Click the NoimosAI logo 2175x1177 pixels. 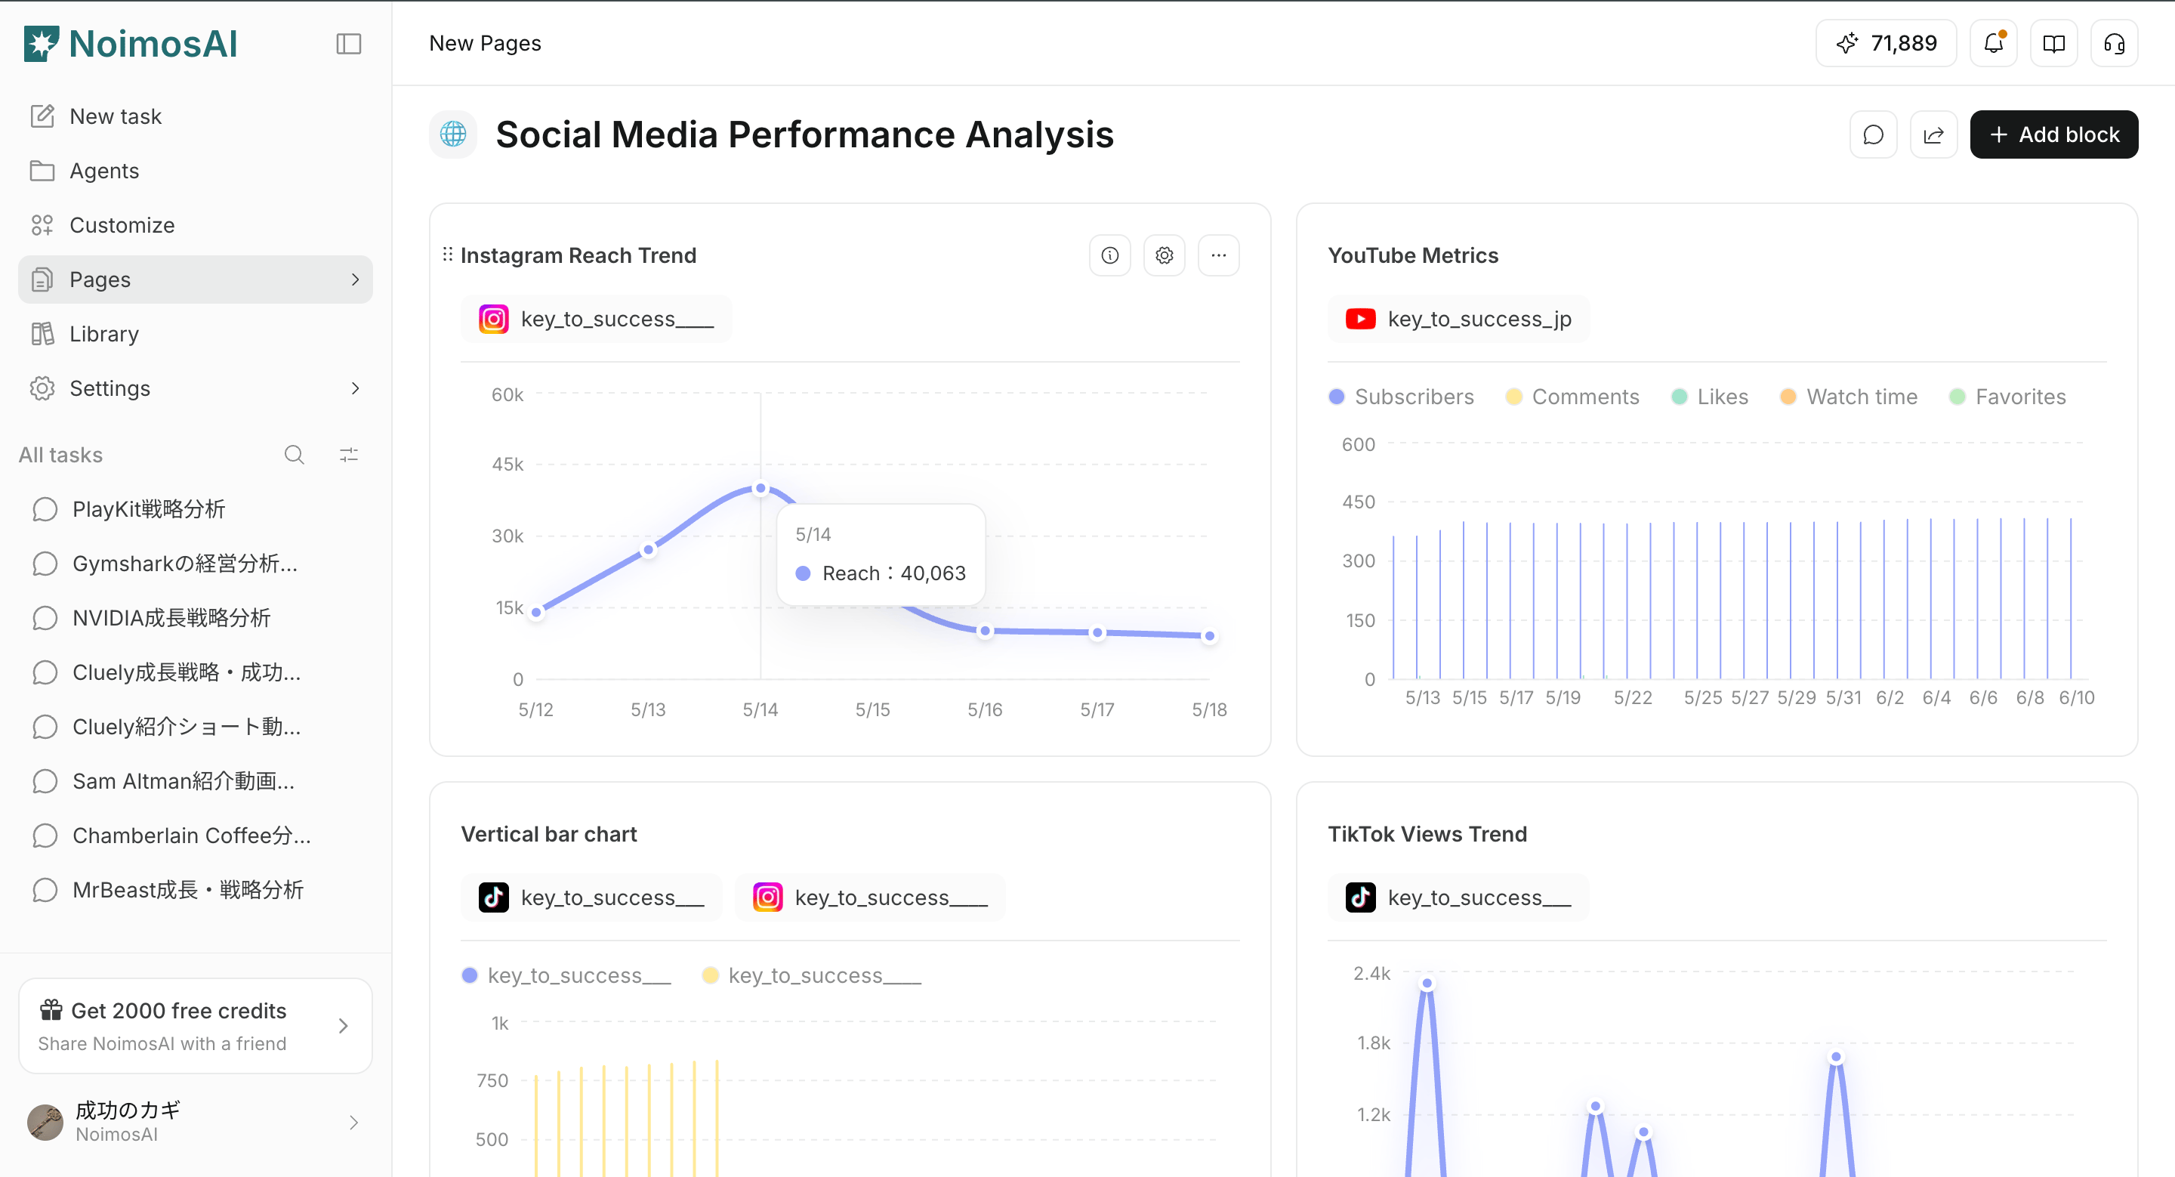pyautogui.click(x=131, y=44)
